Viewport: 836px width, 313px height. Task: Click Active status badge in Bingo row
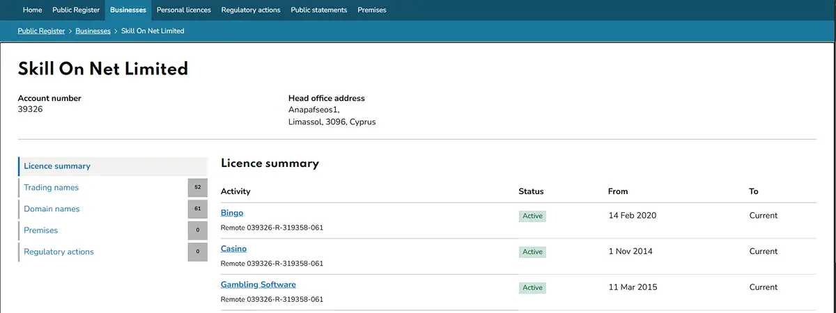pyautogui.click(x=532, y=216)
